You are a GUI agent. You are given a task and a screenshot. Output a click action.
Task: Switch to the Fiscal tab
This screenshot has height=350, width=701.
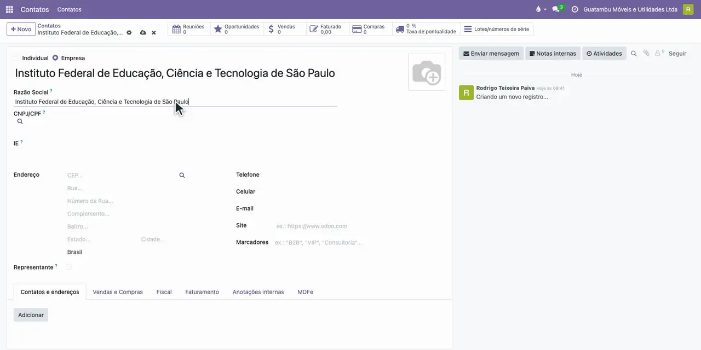[164, 292]
